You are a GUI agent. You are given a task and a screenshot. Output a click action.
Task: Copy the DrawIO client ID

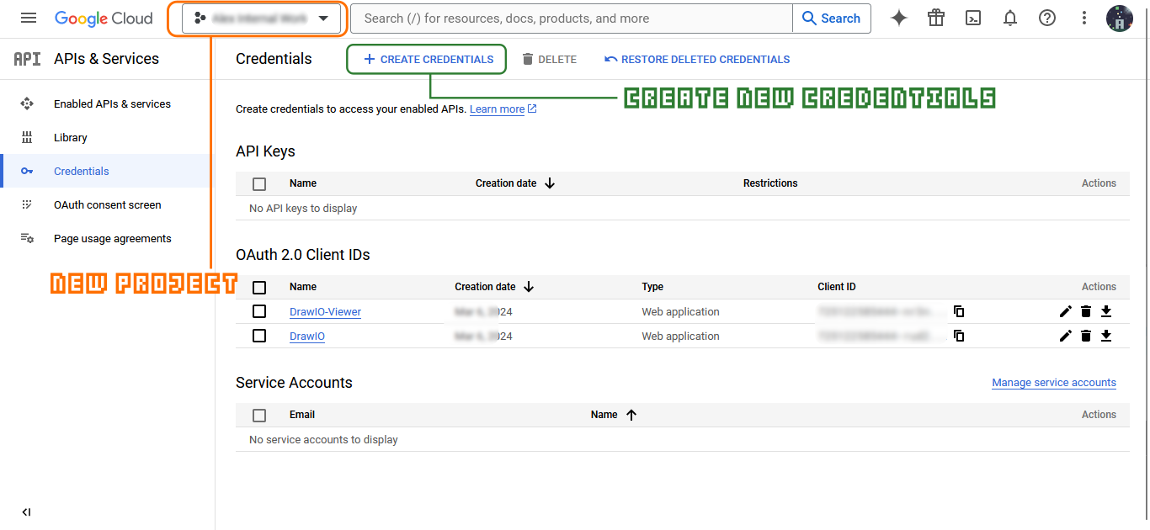click(x=958, y=336)
